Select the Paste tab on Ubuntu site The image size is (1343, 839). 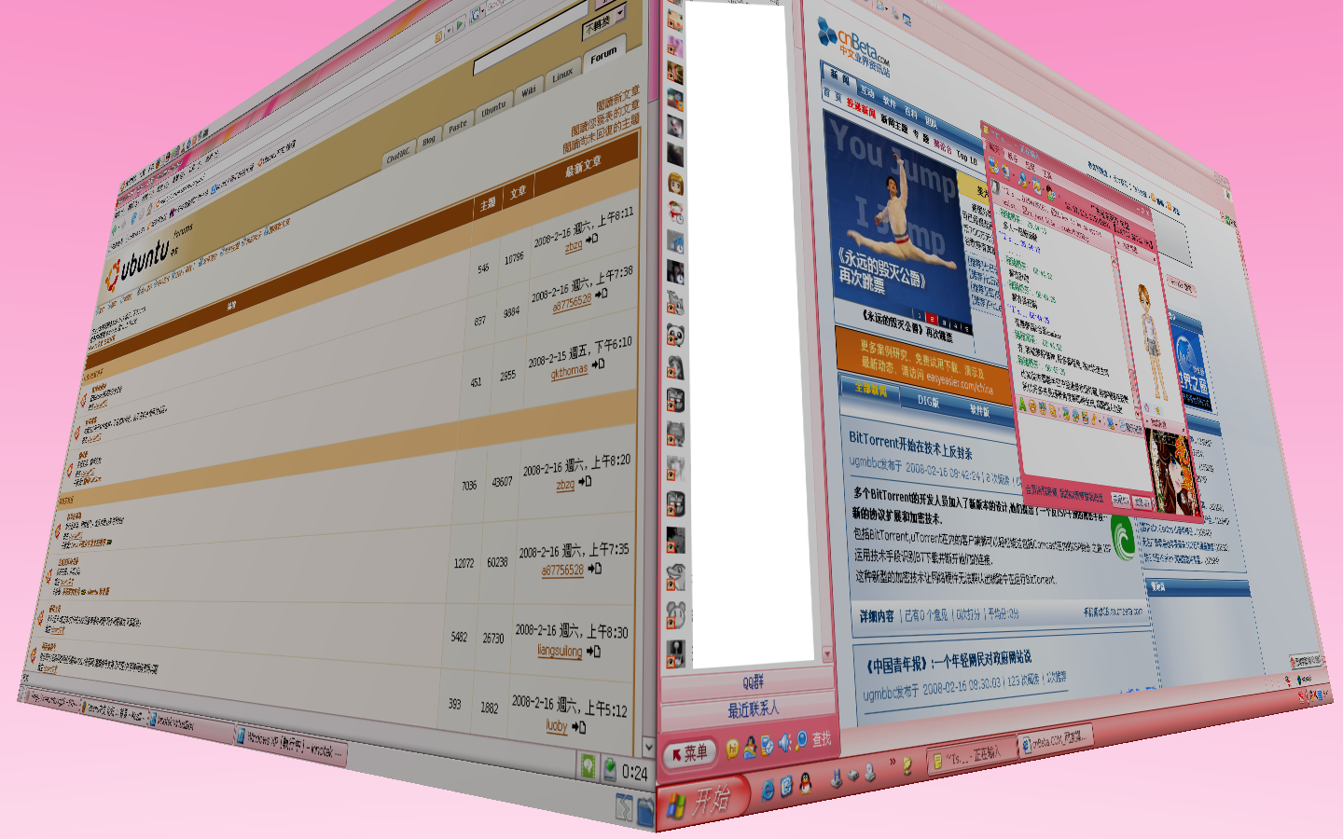[457, 125]
